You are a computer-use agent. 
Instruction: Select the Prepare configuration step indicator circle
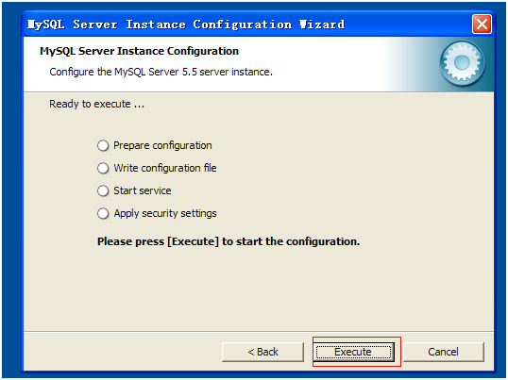(x=103, y=145)
